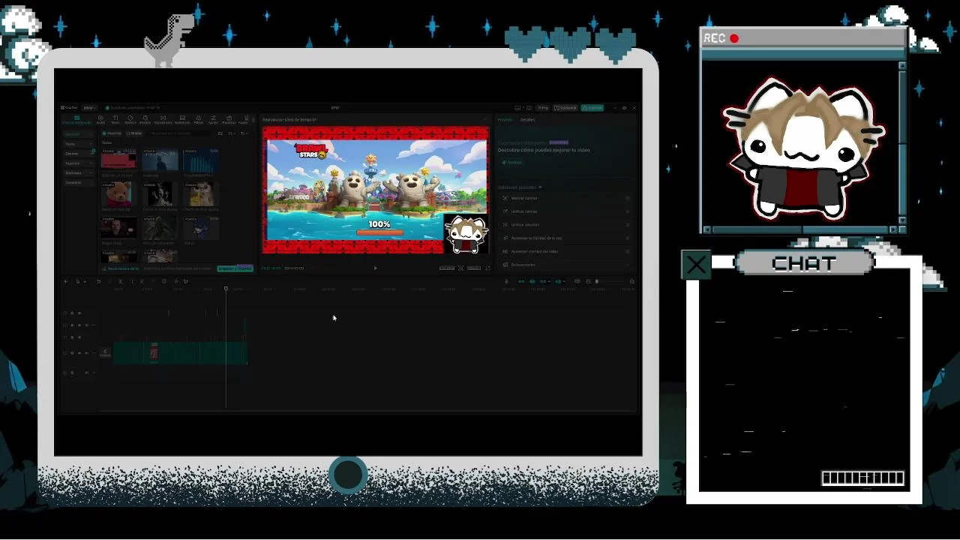Open the Subtítulos tab
This screenshot has width=960, height=540.
click(x=182, y=119)
